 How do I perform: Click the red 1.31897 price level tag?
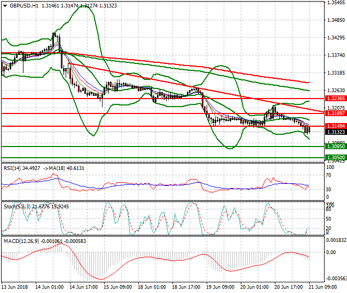tap(336, 113)
